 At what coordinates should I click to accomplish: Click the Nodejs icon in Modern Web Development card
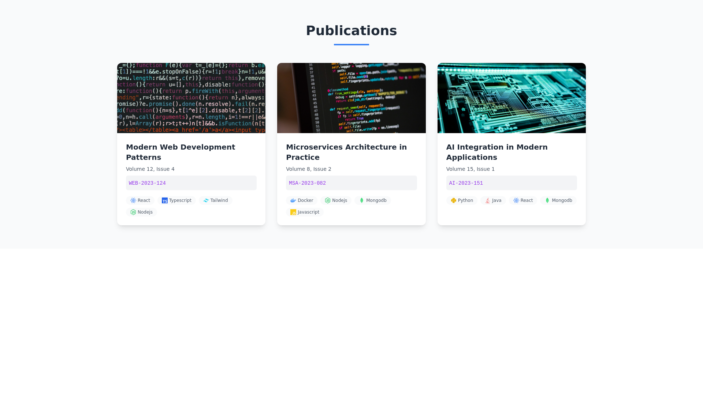coord(133,212)
